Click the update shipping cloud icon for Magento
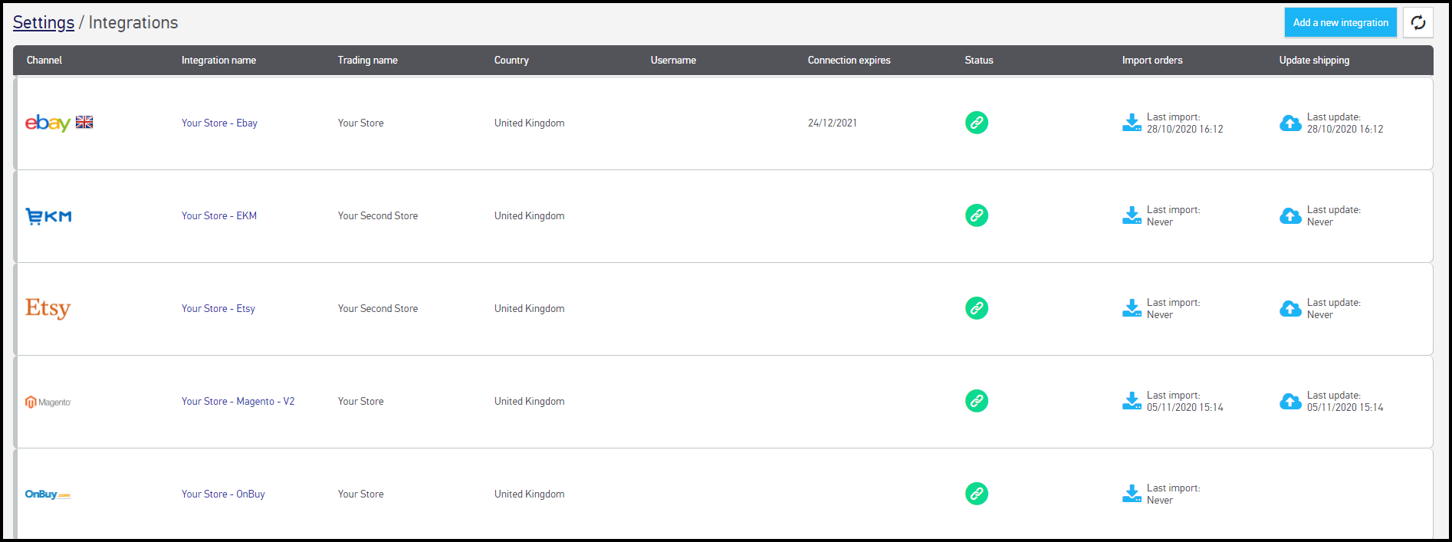 point(1289,401)
